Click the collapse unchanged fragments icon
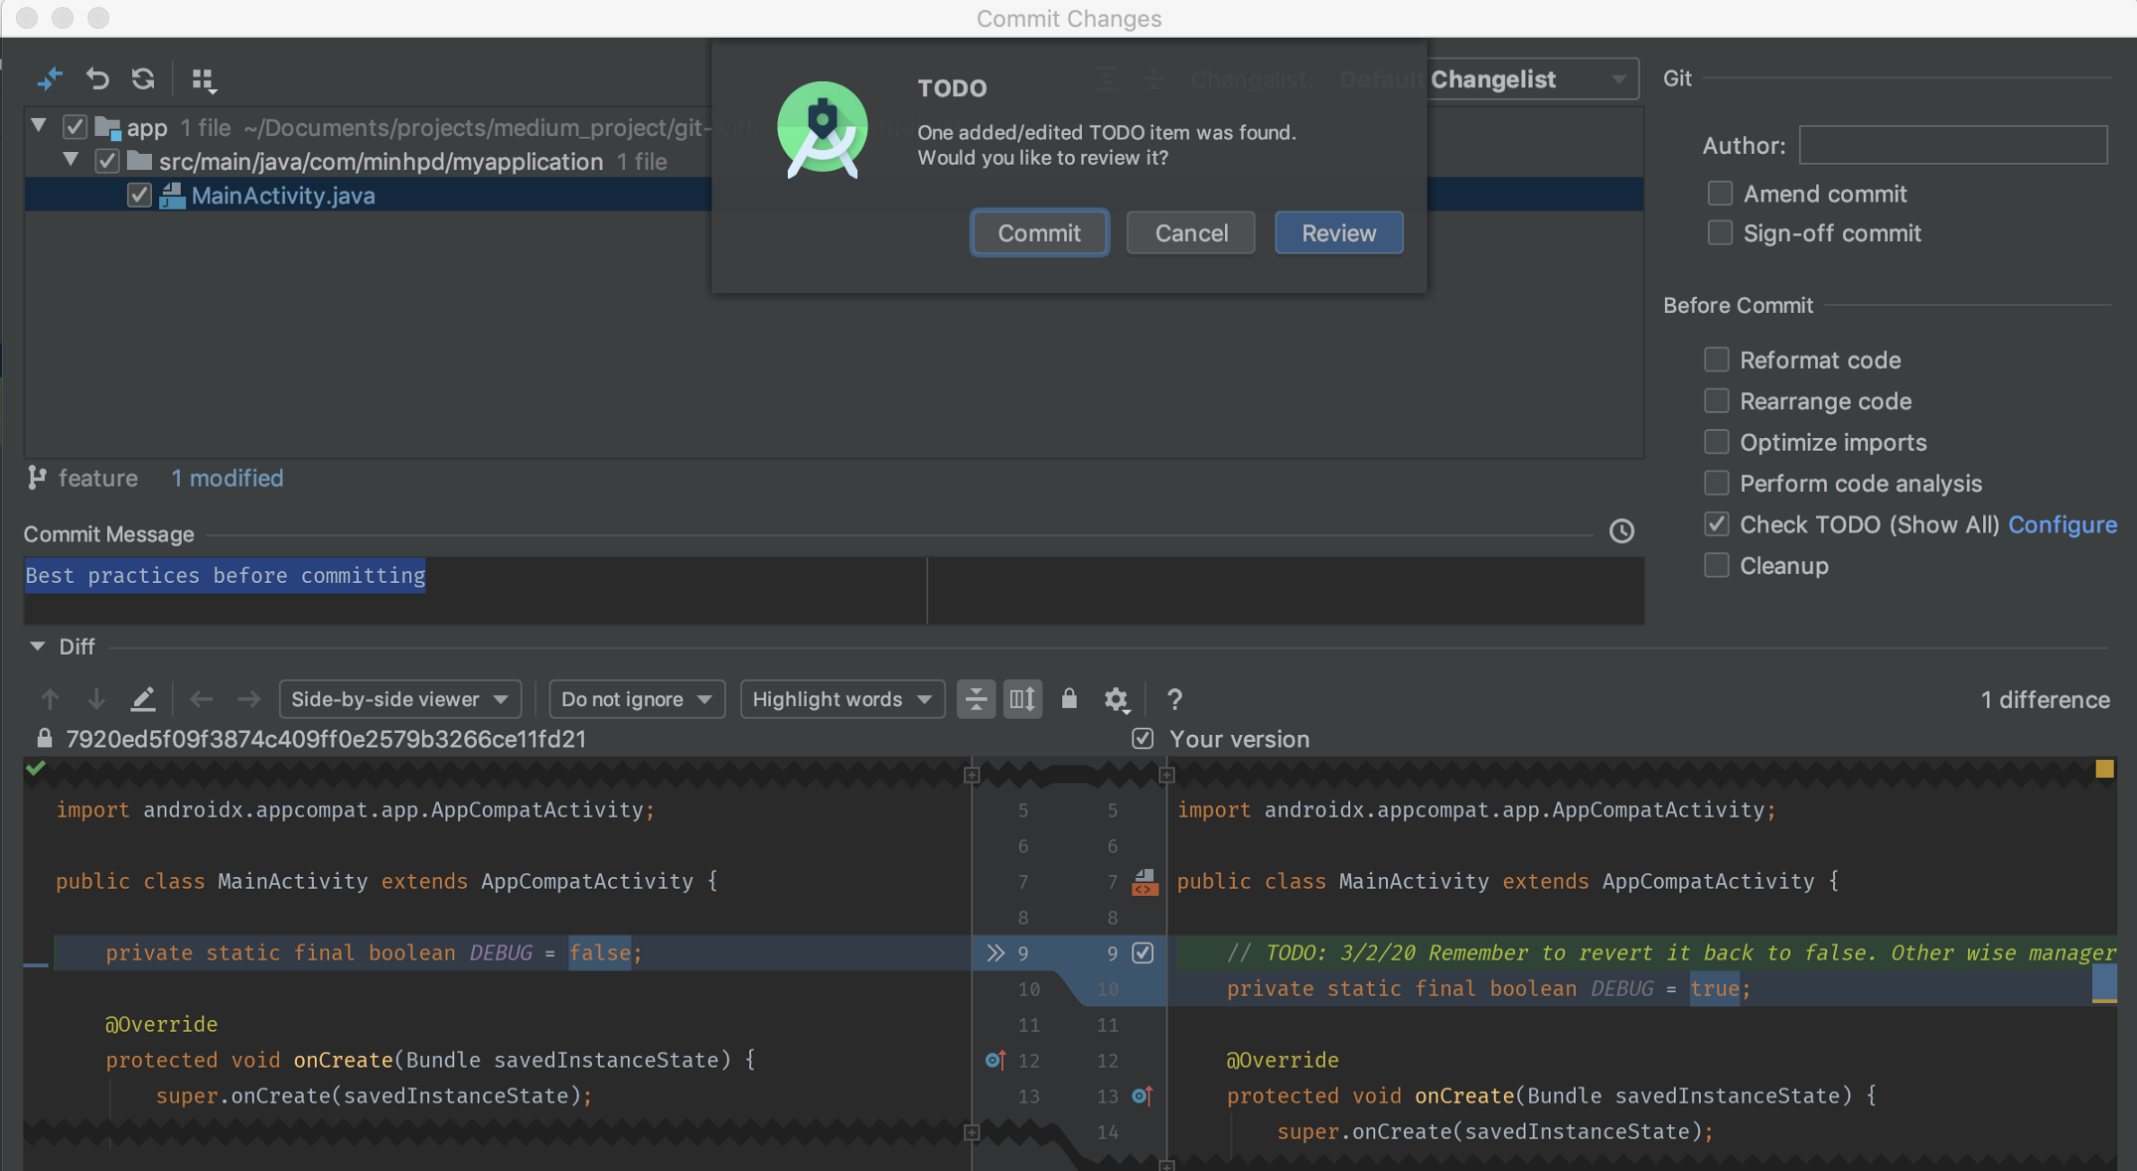This screenshot has width=2137, height=1171. click(x=976, y=699)
